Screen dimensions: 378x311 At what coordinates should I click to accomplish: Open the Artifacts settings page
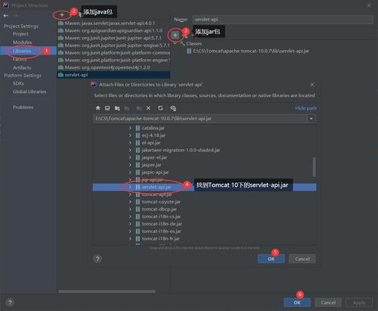(x=22, y=67)
